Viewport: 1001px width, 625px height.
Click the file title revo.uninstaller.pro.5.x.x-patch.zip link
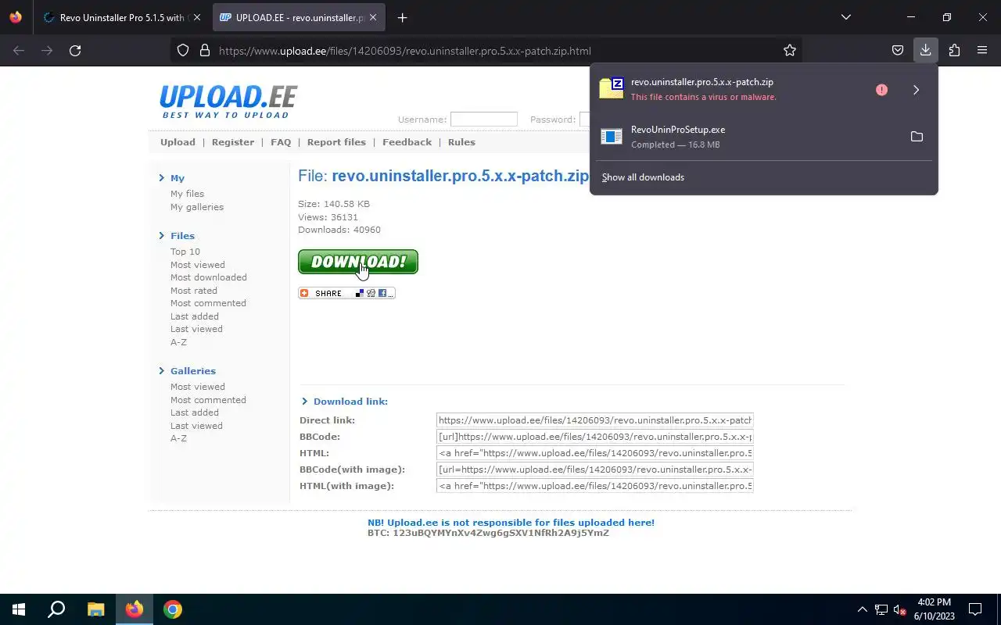(x=460, y=176)
